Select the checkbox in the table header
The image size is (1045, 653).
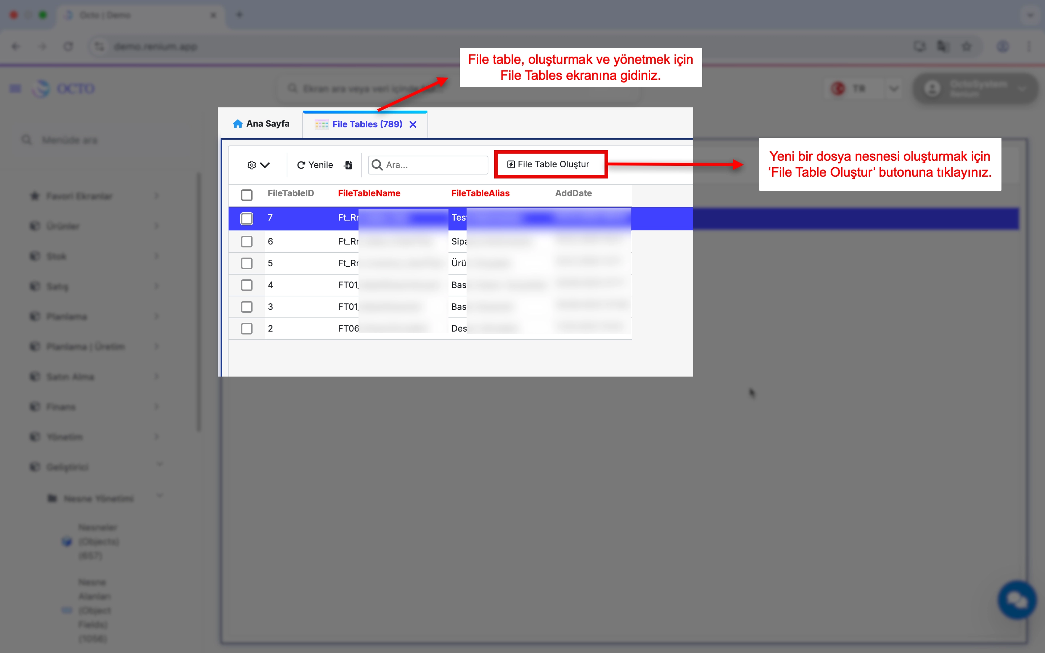[x=247, y=195]
